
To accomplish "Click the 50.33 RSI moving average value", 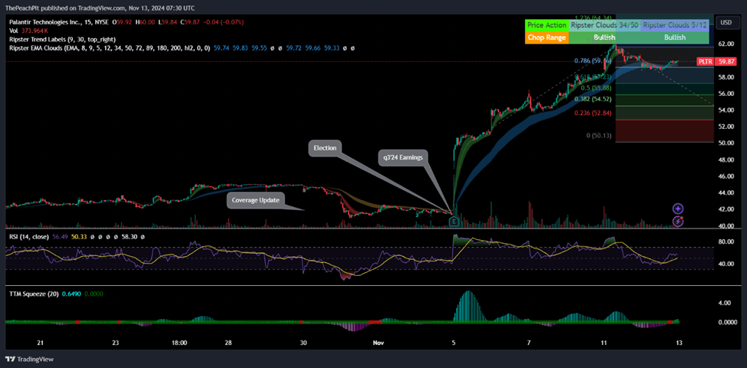I will (x=78, y=236).
